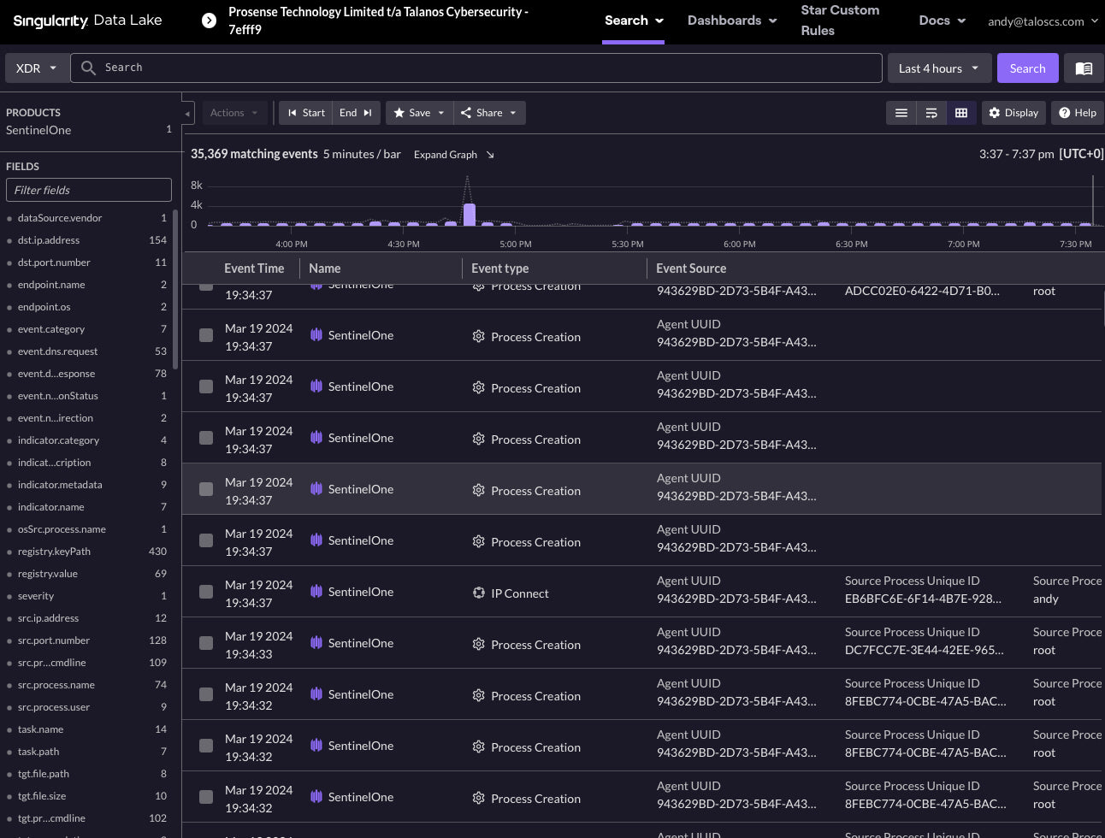Open the XDR data source dropdown
This screenshot has width=1105, height=838.
(37, 68)
